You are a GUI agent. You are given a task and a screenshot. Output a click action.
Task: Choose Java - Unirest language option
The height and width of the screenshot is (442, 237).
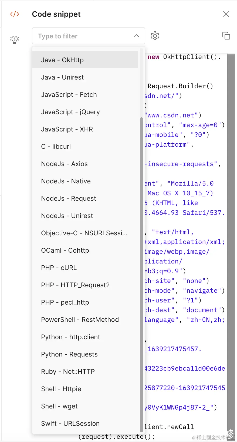pos(85,77)
